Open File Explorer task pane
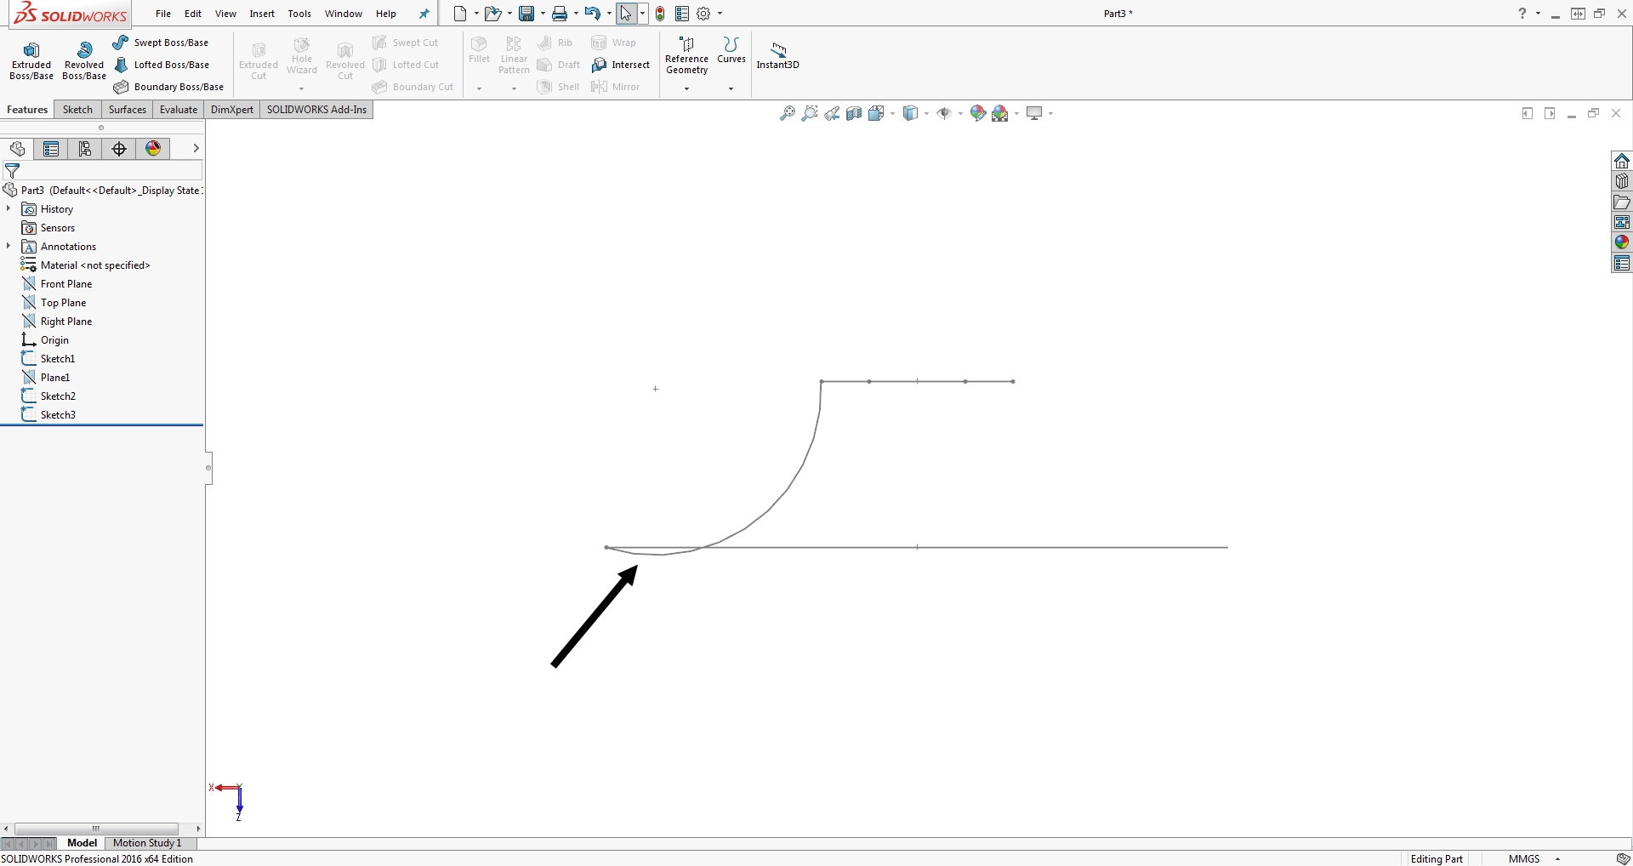Viewport: 1633px width, 866px height. coord(1622,202)
